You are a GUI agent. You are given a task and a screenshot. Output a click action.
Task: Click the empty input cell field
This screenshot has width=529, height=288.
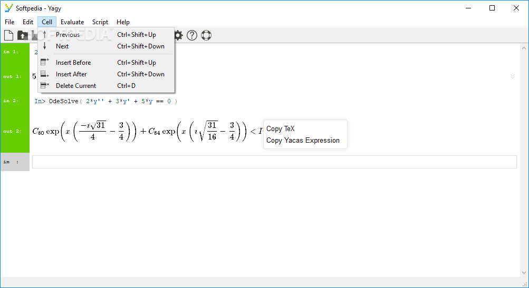[274, 162]
